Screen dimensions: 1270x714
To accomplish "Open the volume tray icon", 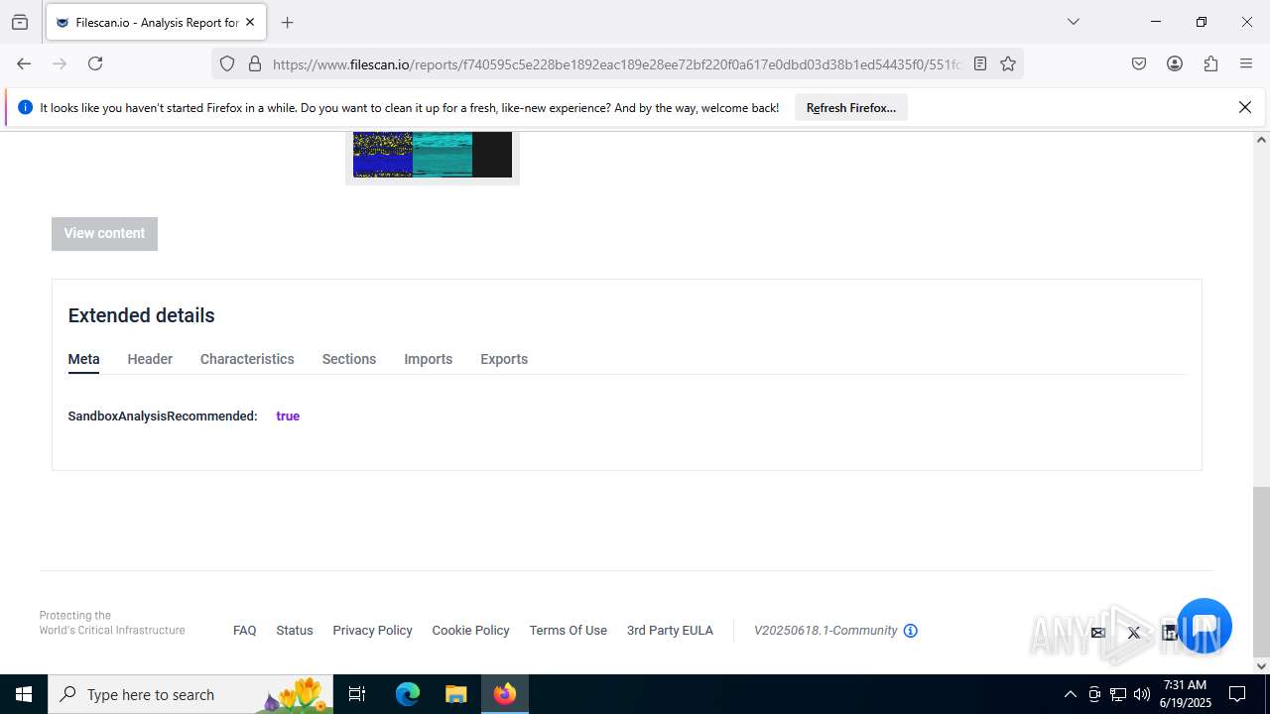I will coord(1142,694).
